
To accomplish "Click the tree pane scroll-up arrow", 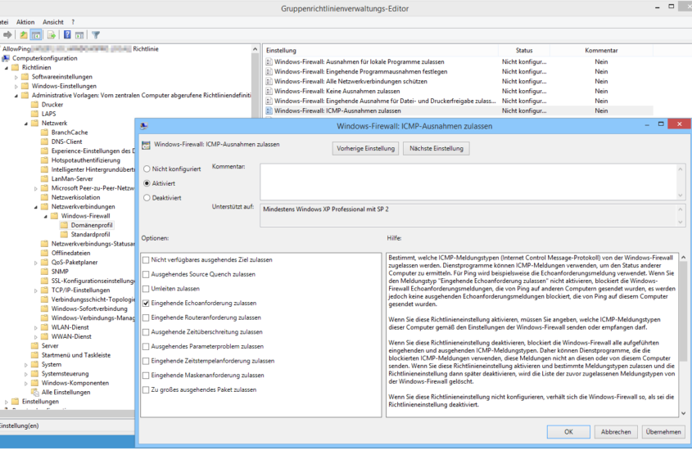I will 255,49.
